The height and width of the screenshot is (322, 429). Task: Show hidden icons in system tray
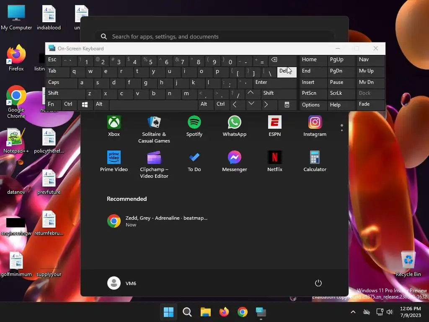353,312
